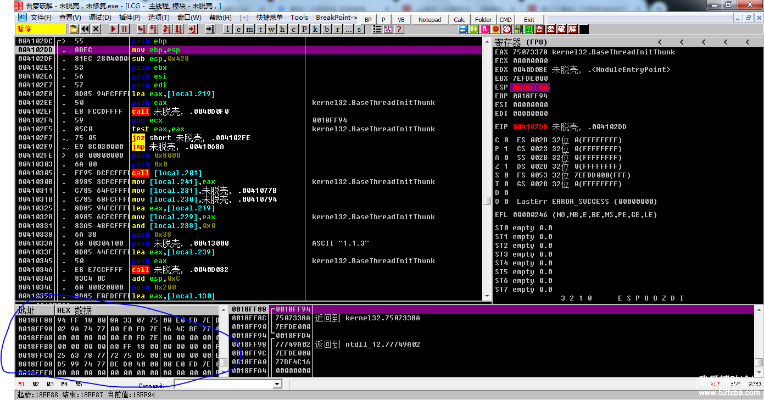Screen dimensions: 764x400
Task: Click the Step Into toolbar icon
Action: pos(142,29)
